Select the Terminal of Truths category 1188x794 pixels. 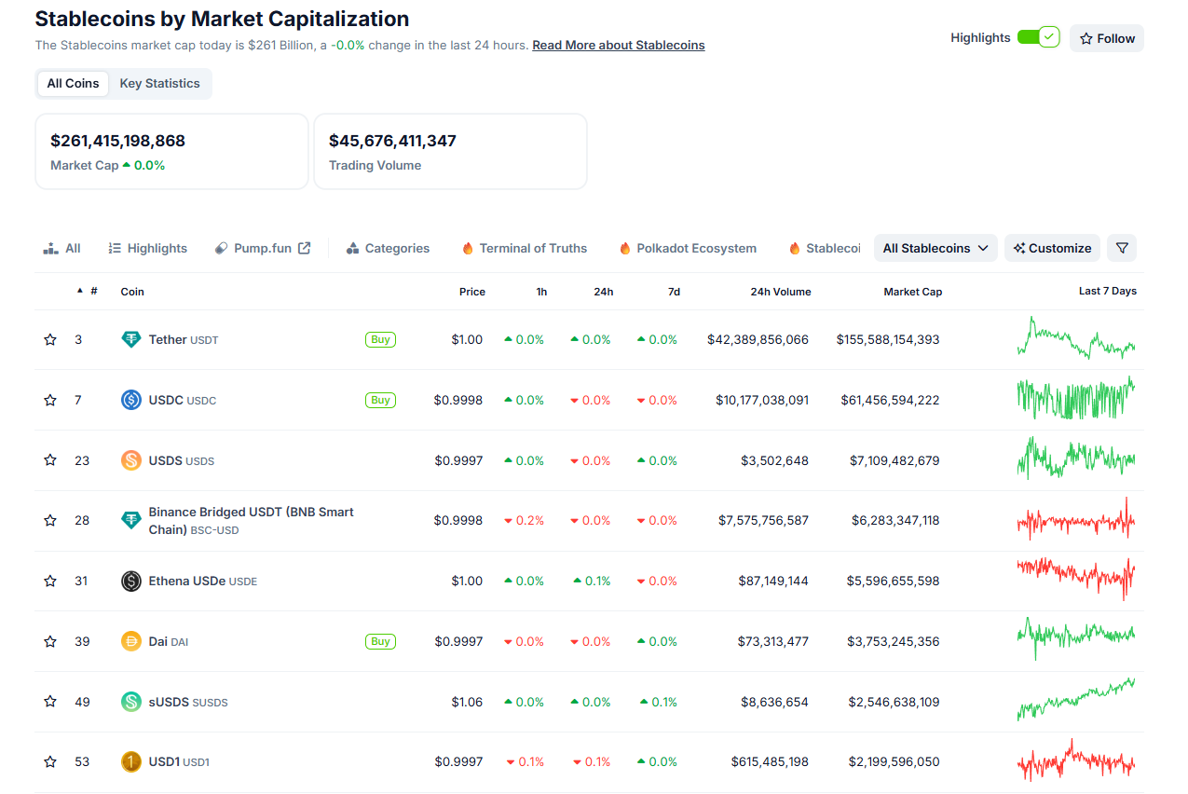click(524, 248)
